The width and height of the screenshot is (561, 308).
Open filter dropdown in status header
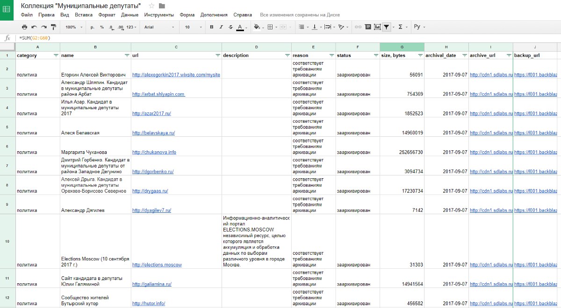[x=376, y=55]
